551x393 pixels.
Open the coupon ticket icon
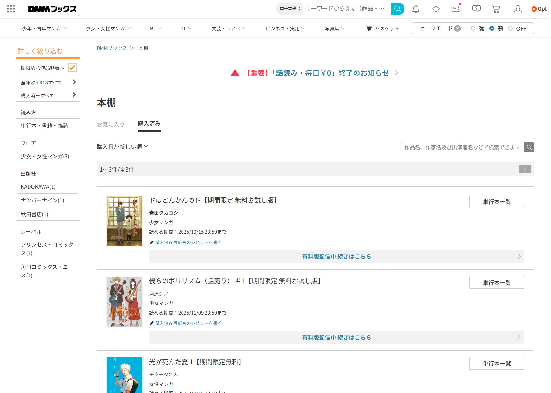click(x=456, y=9)
